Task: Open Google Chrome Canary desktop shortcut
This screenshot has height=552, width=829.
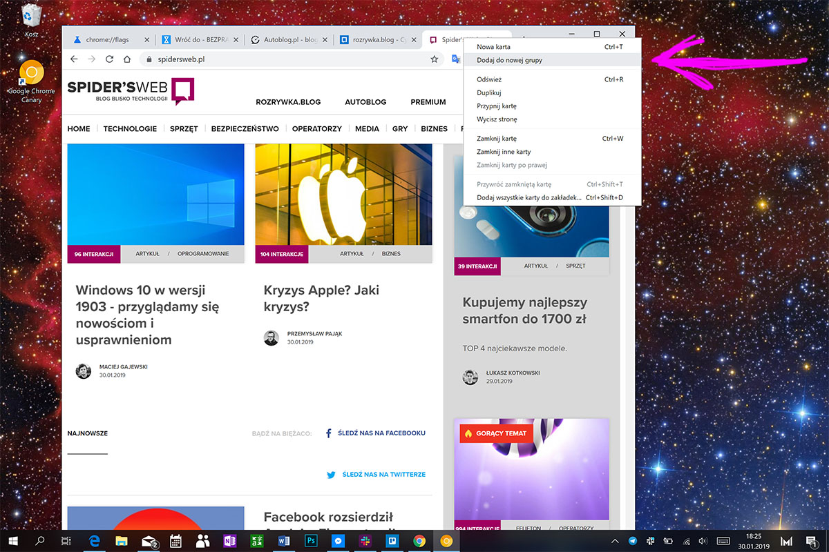Action: [31, 81]
